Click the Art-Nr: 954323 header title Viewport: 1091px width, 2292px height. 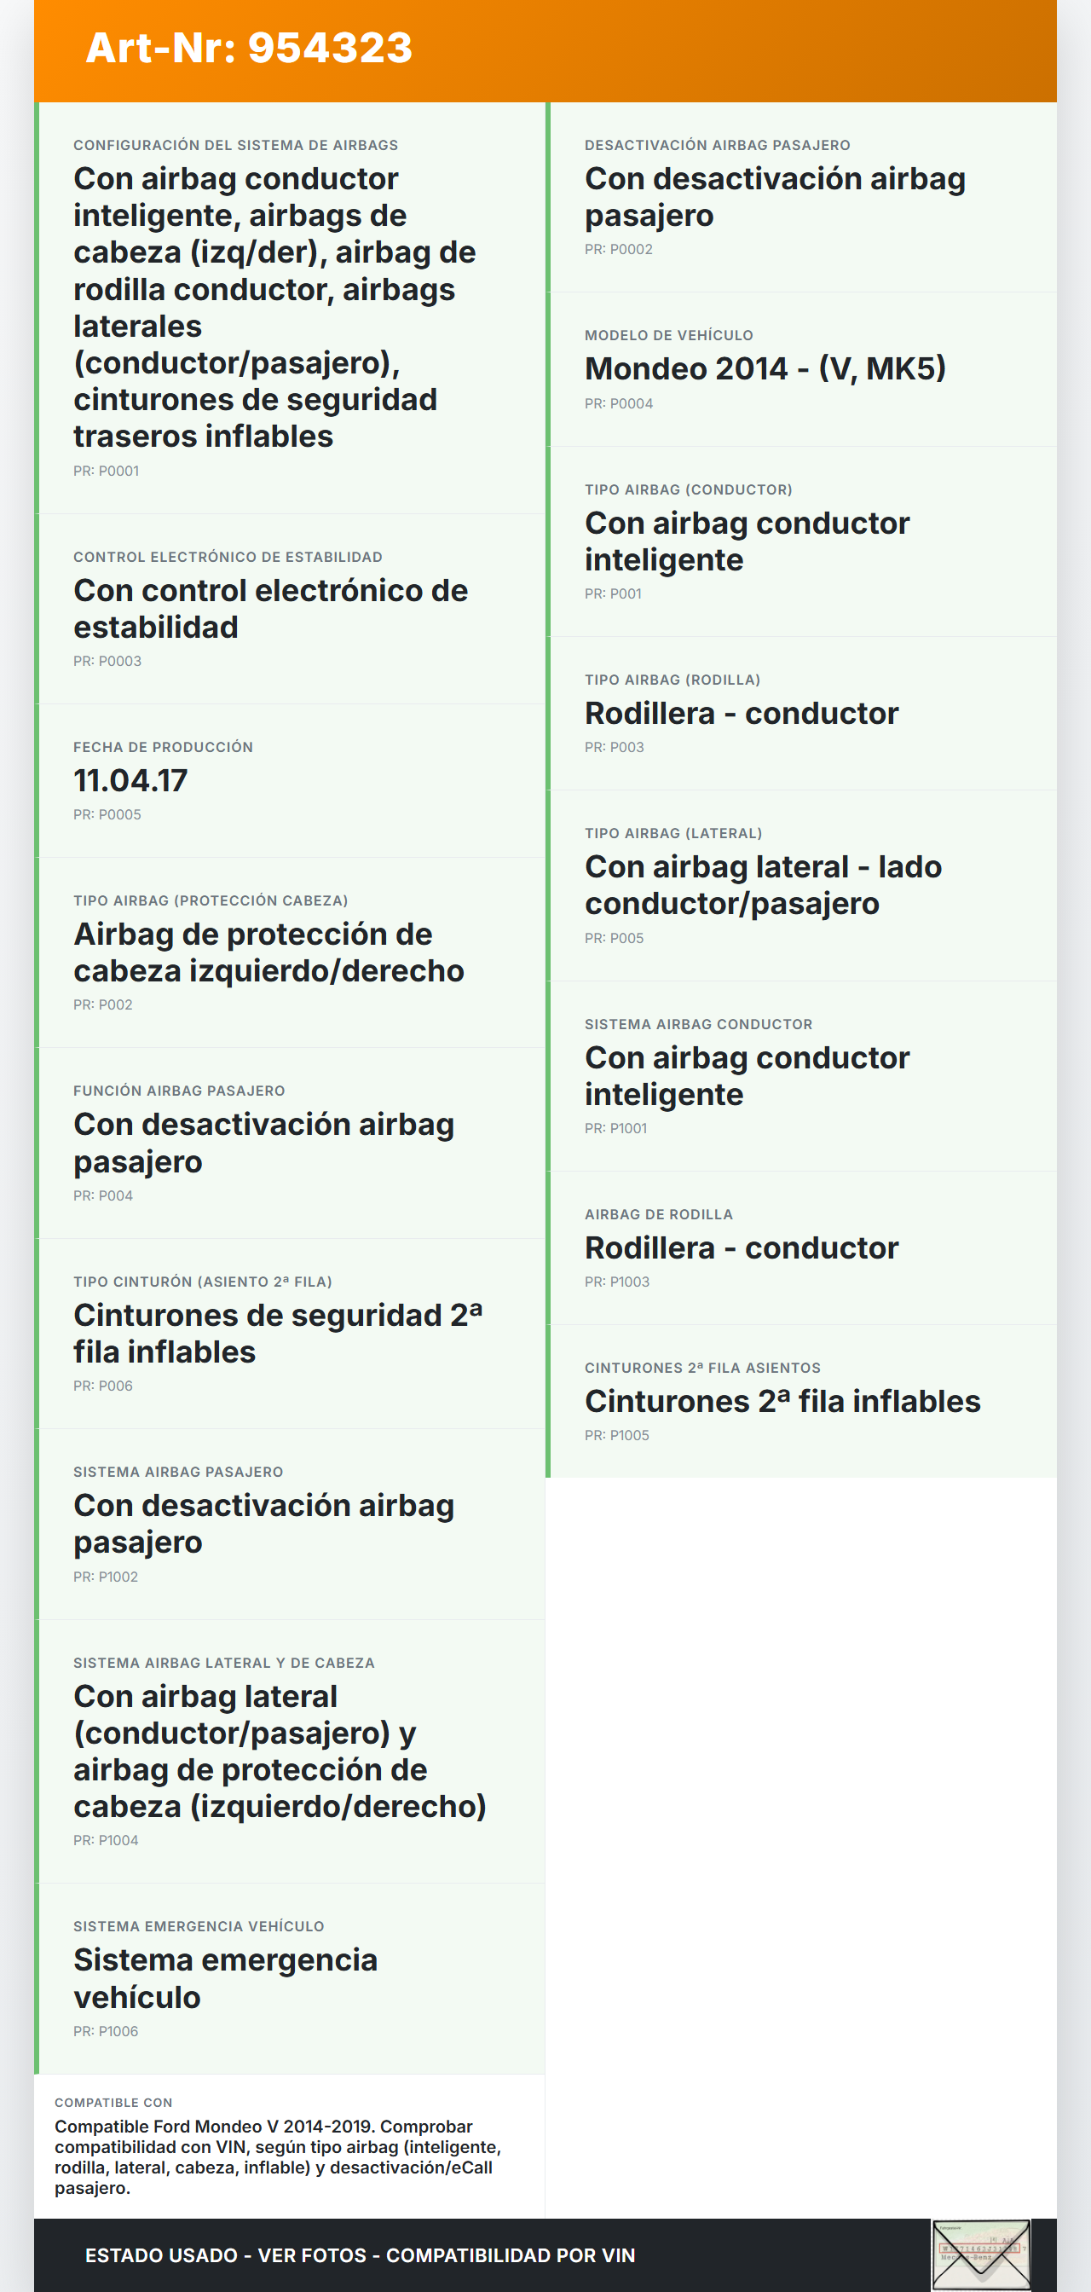pyautogui.click(x=249, y=48)
